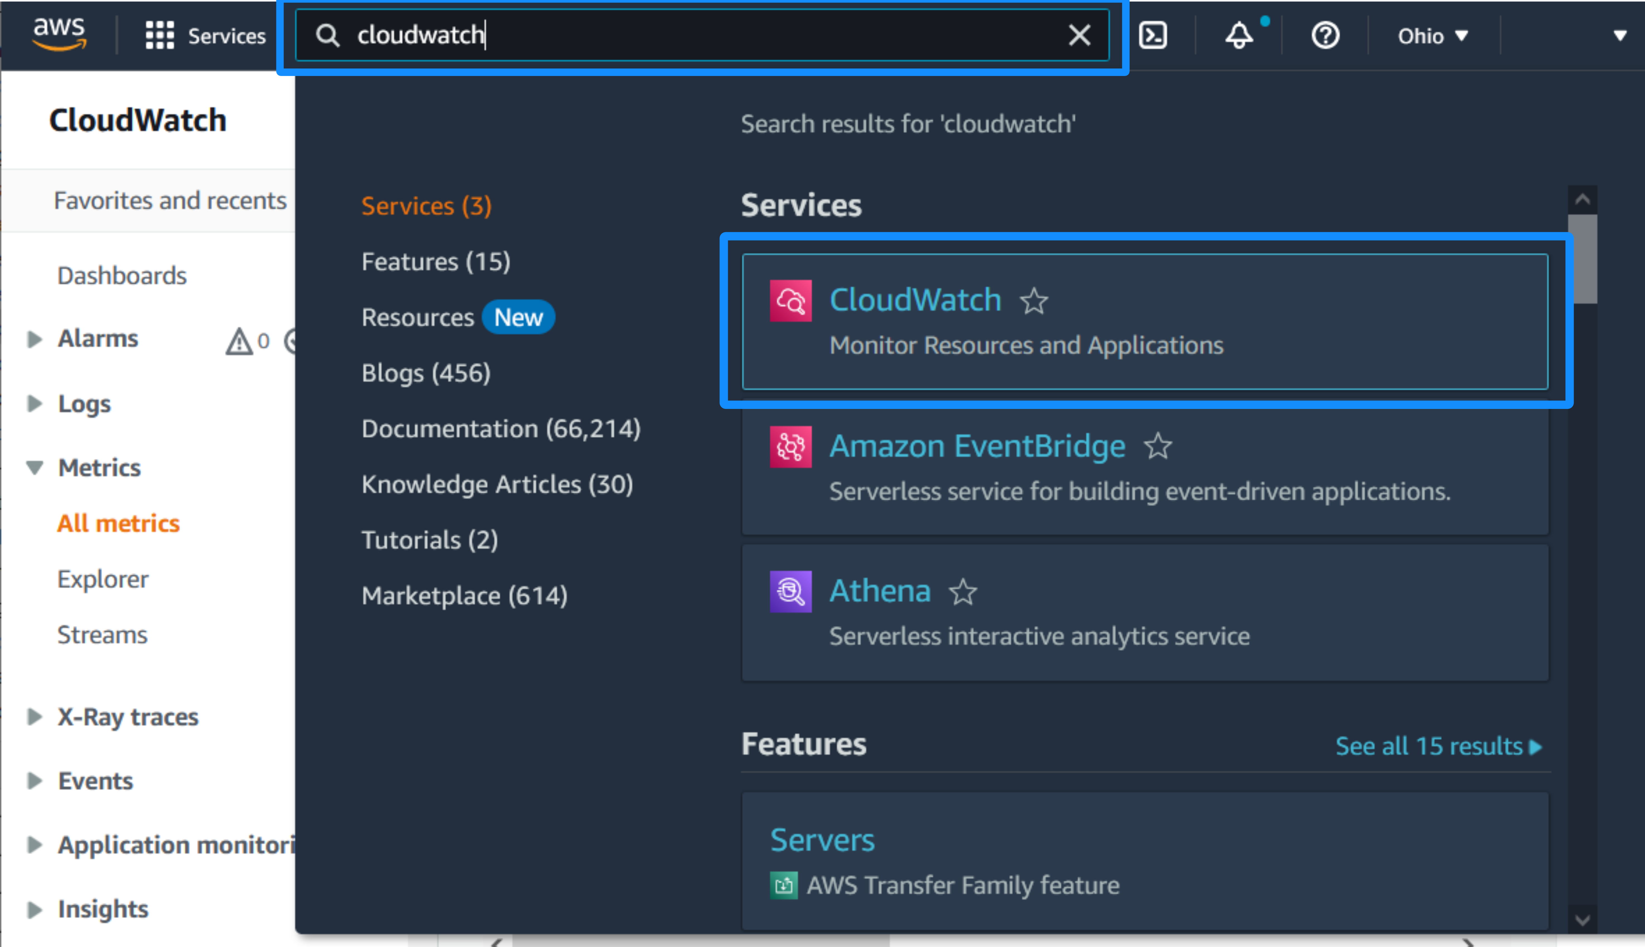Click the AWS notifications bell icon

[1239, 34]
